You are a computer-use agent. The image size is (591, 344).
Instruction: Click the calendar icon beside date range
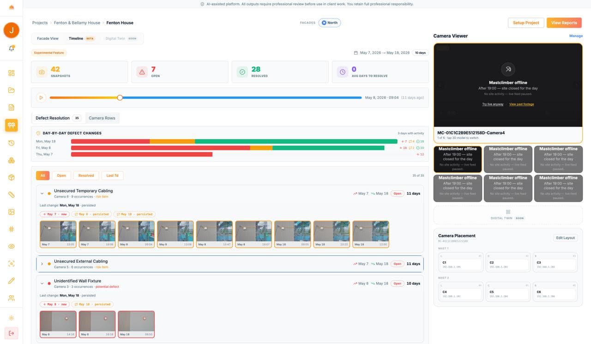[356, 53]
